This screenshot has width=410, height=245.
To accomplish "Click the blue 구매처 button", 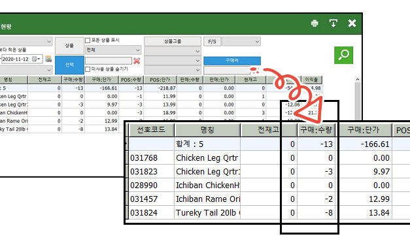I will tap(232, 61).
